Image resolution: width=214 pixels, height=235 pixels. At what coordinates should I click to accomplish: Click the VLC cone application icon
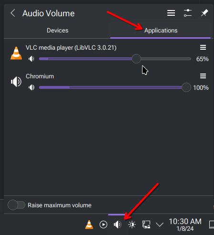[16, 53]
